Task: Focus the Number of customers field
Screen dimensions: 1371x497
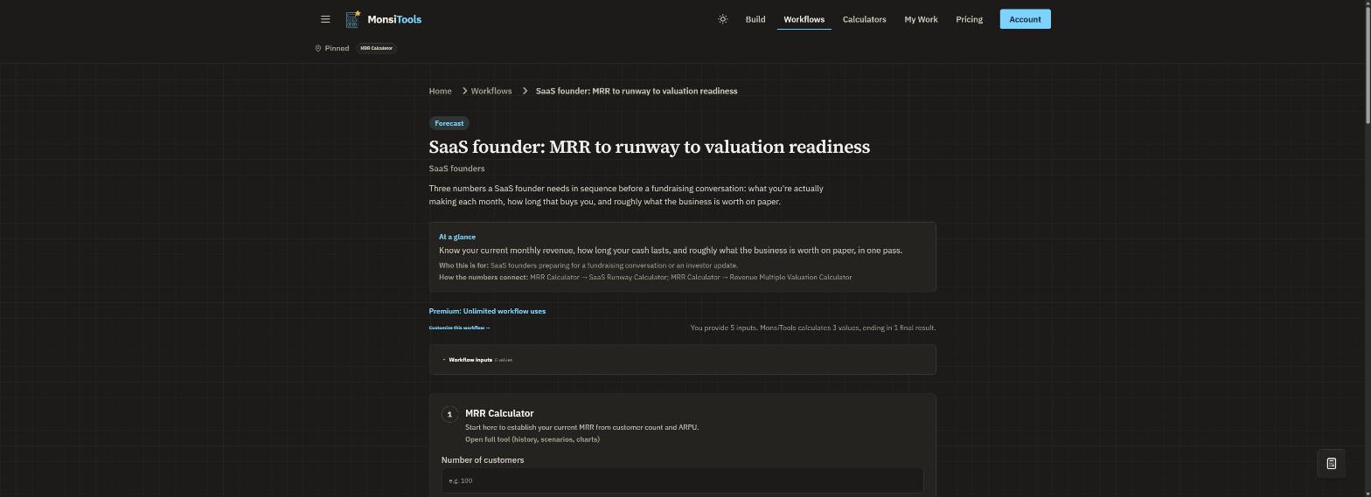Action: click(x=682, y=480)
